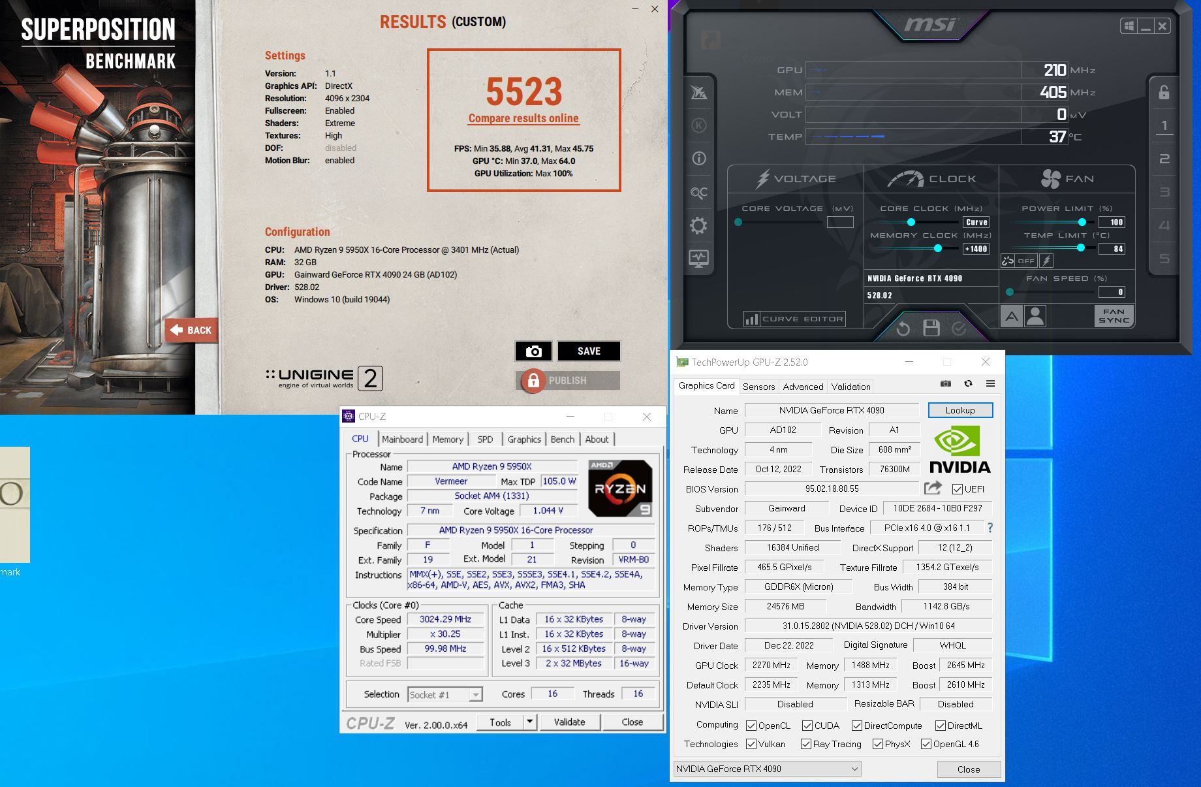Click the temp limit priority lightning icon
1201x787 pixels.
[1046, 261]
